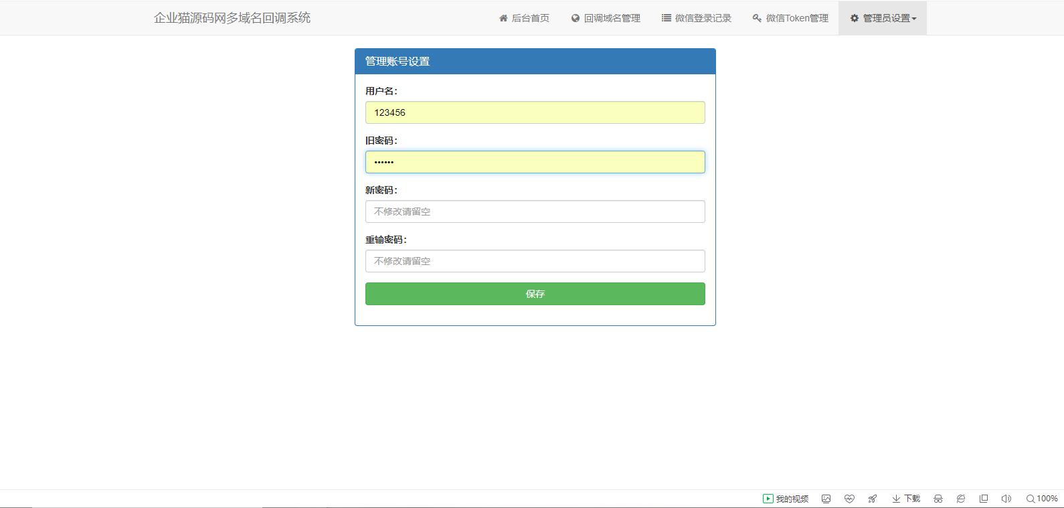Click the 企业猫源码网多域名回调系统 brand link
The image size is (1064, 508).
click(232, 18)
